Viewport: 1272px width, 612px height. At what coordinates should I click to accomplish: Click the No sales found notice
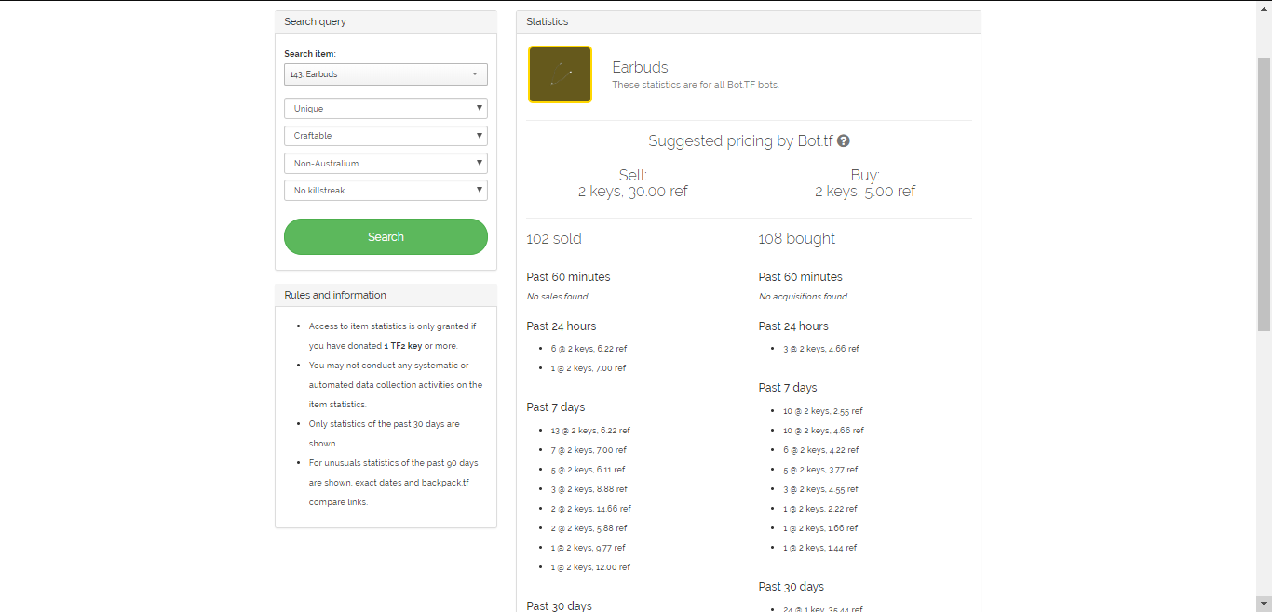pos(558,297)
